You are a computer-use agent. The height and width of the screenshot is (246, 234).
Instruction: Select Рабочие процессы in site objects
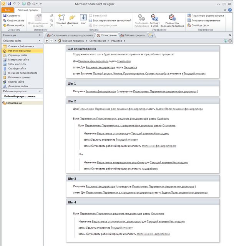tap(22, 51)
